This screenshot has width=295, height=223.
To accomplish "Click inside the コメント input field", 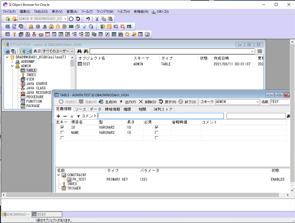I will tap(161, 116).
